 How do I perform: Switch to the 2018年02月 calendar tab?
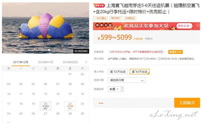(x=70, y=62)
